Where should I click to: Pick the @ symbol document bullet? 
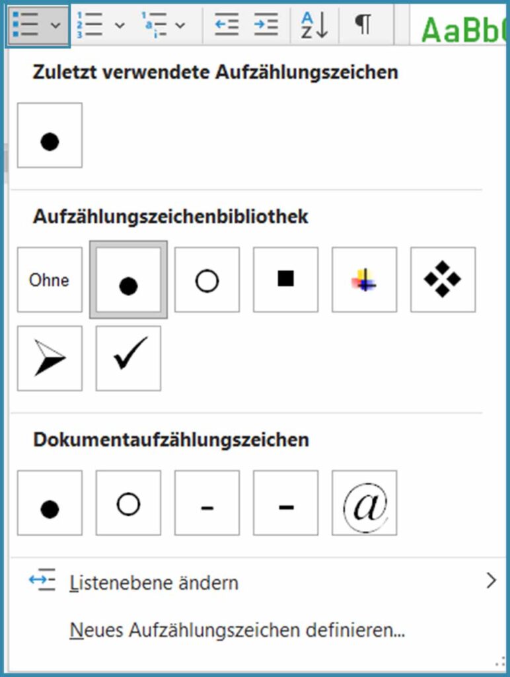tap(364, 503)
